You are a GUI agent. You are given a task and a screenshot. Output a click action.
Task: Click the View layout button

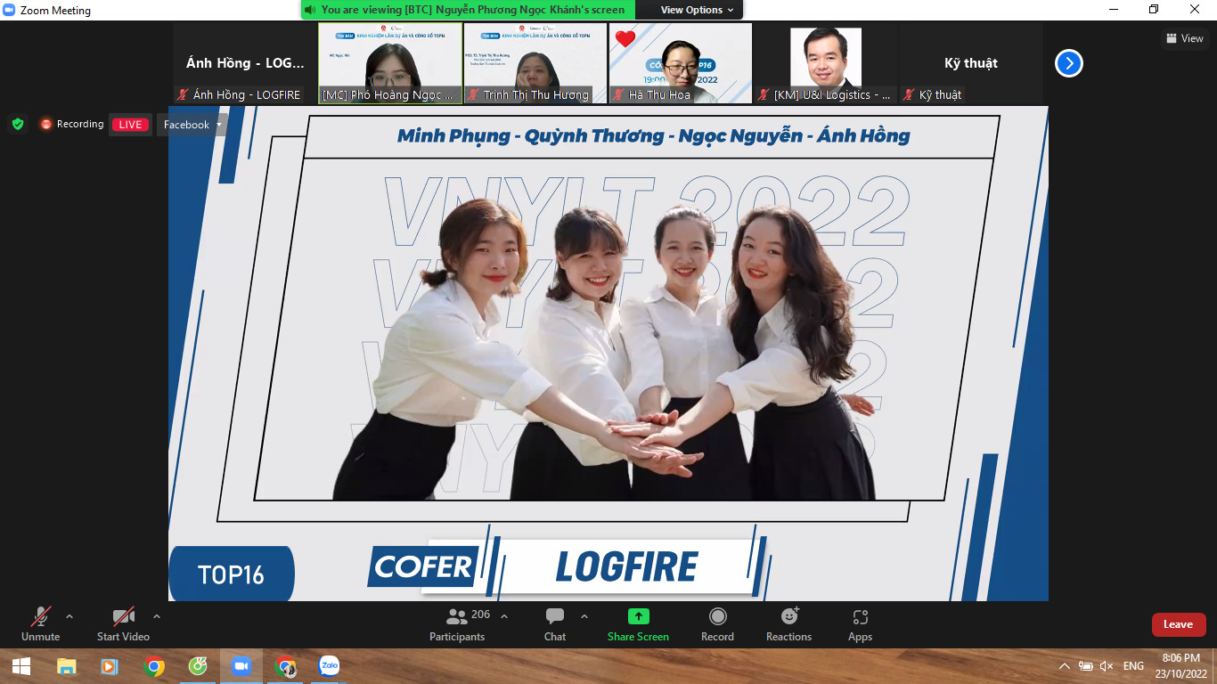point(1185,38)
